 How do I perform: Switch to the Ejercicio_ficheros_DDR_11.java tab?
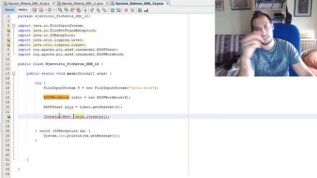point(82,3)
